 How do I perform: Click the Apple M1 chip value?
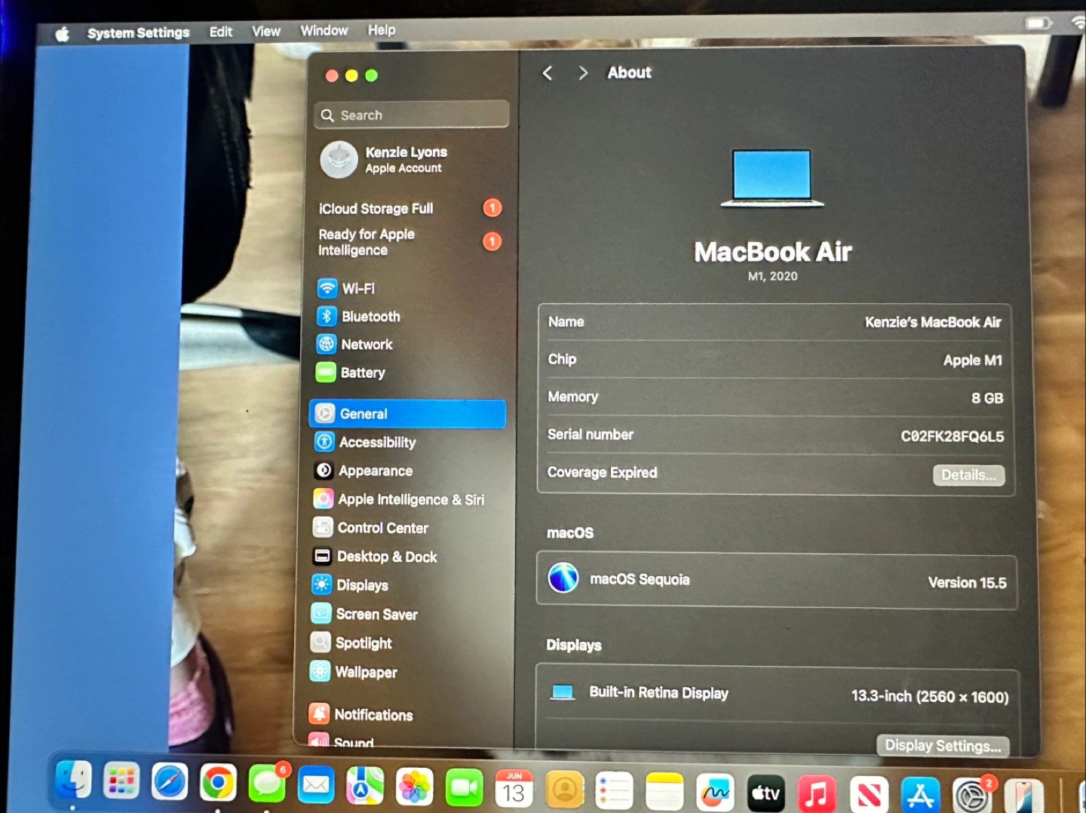[972, 360]
